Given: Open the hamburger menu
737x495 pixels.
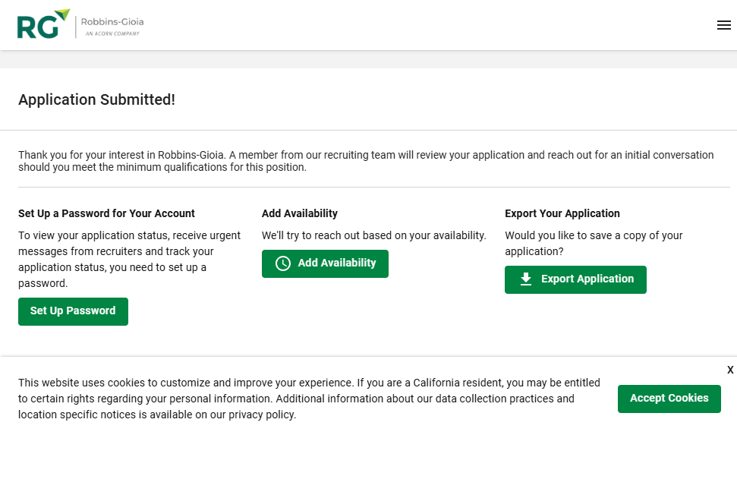Looking at the screenshot, I should (723, 25).
